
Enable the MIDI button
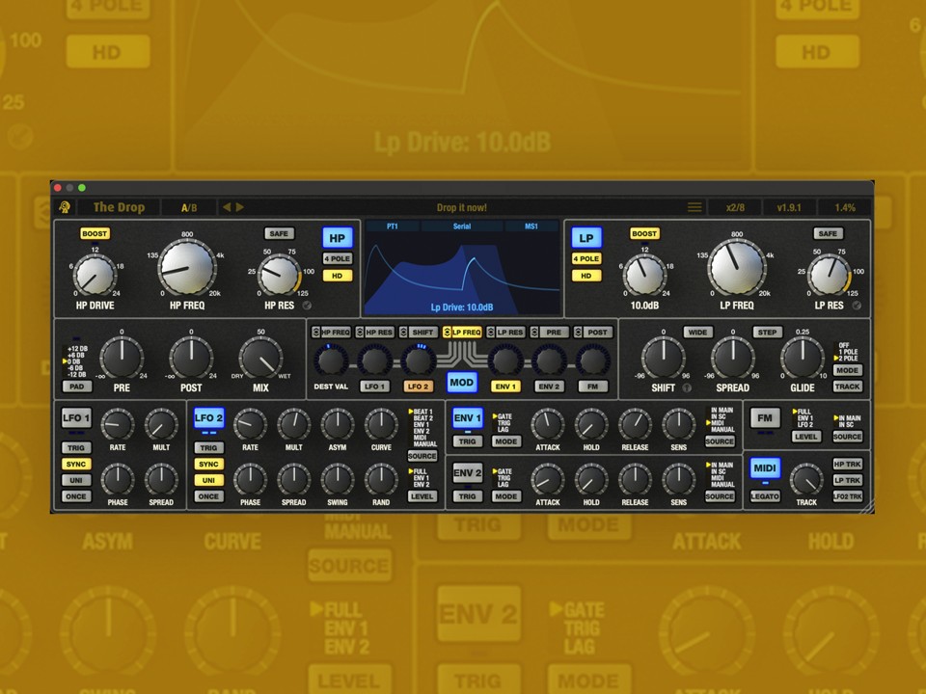[x=765, y=468]
